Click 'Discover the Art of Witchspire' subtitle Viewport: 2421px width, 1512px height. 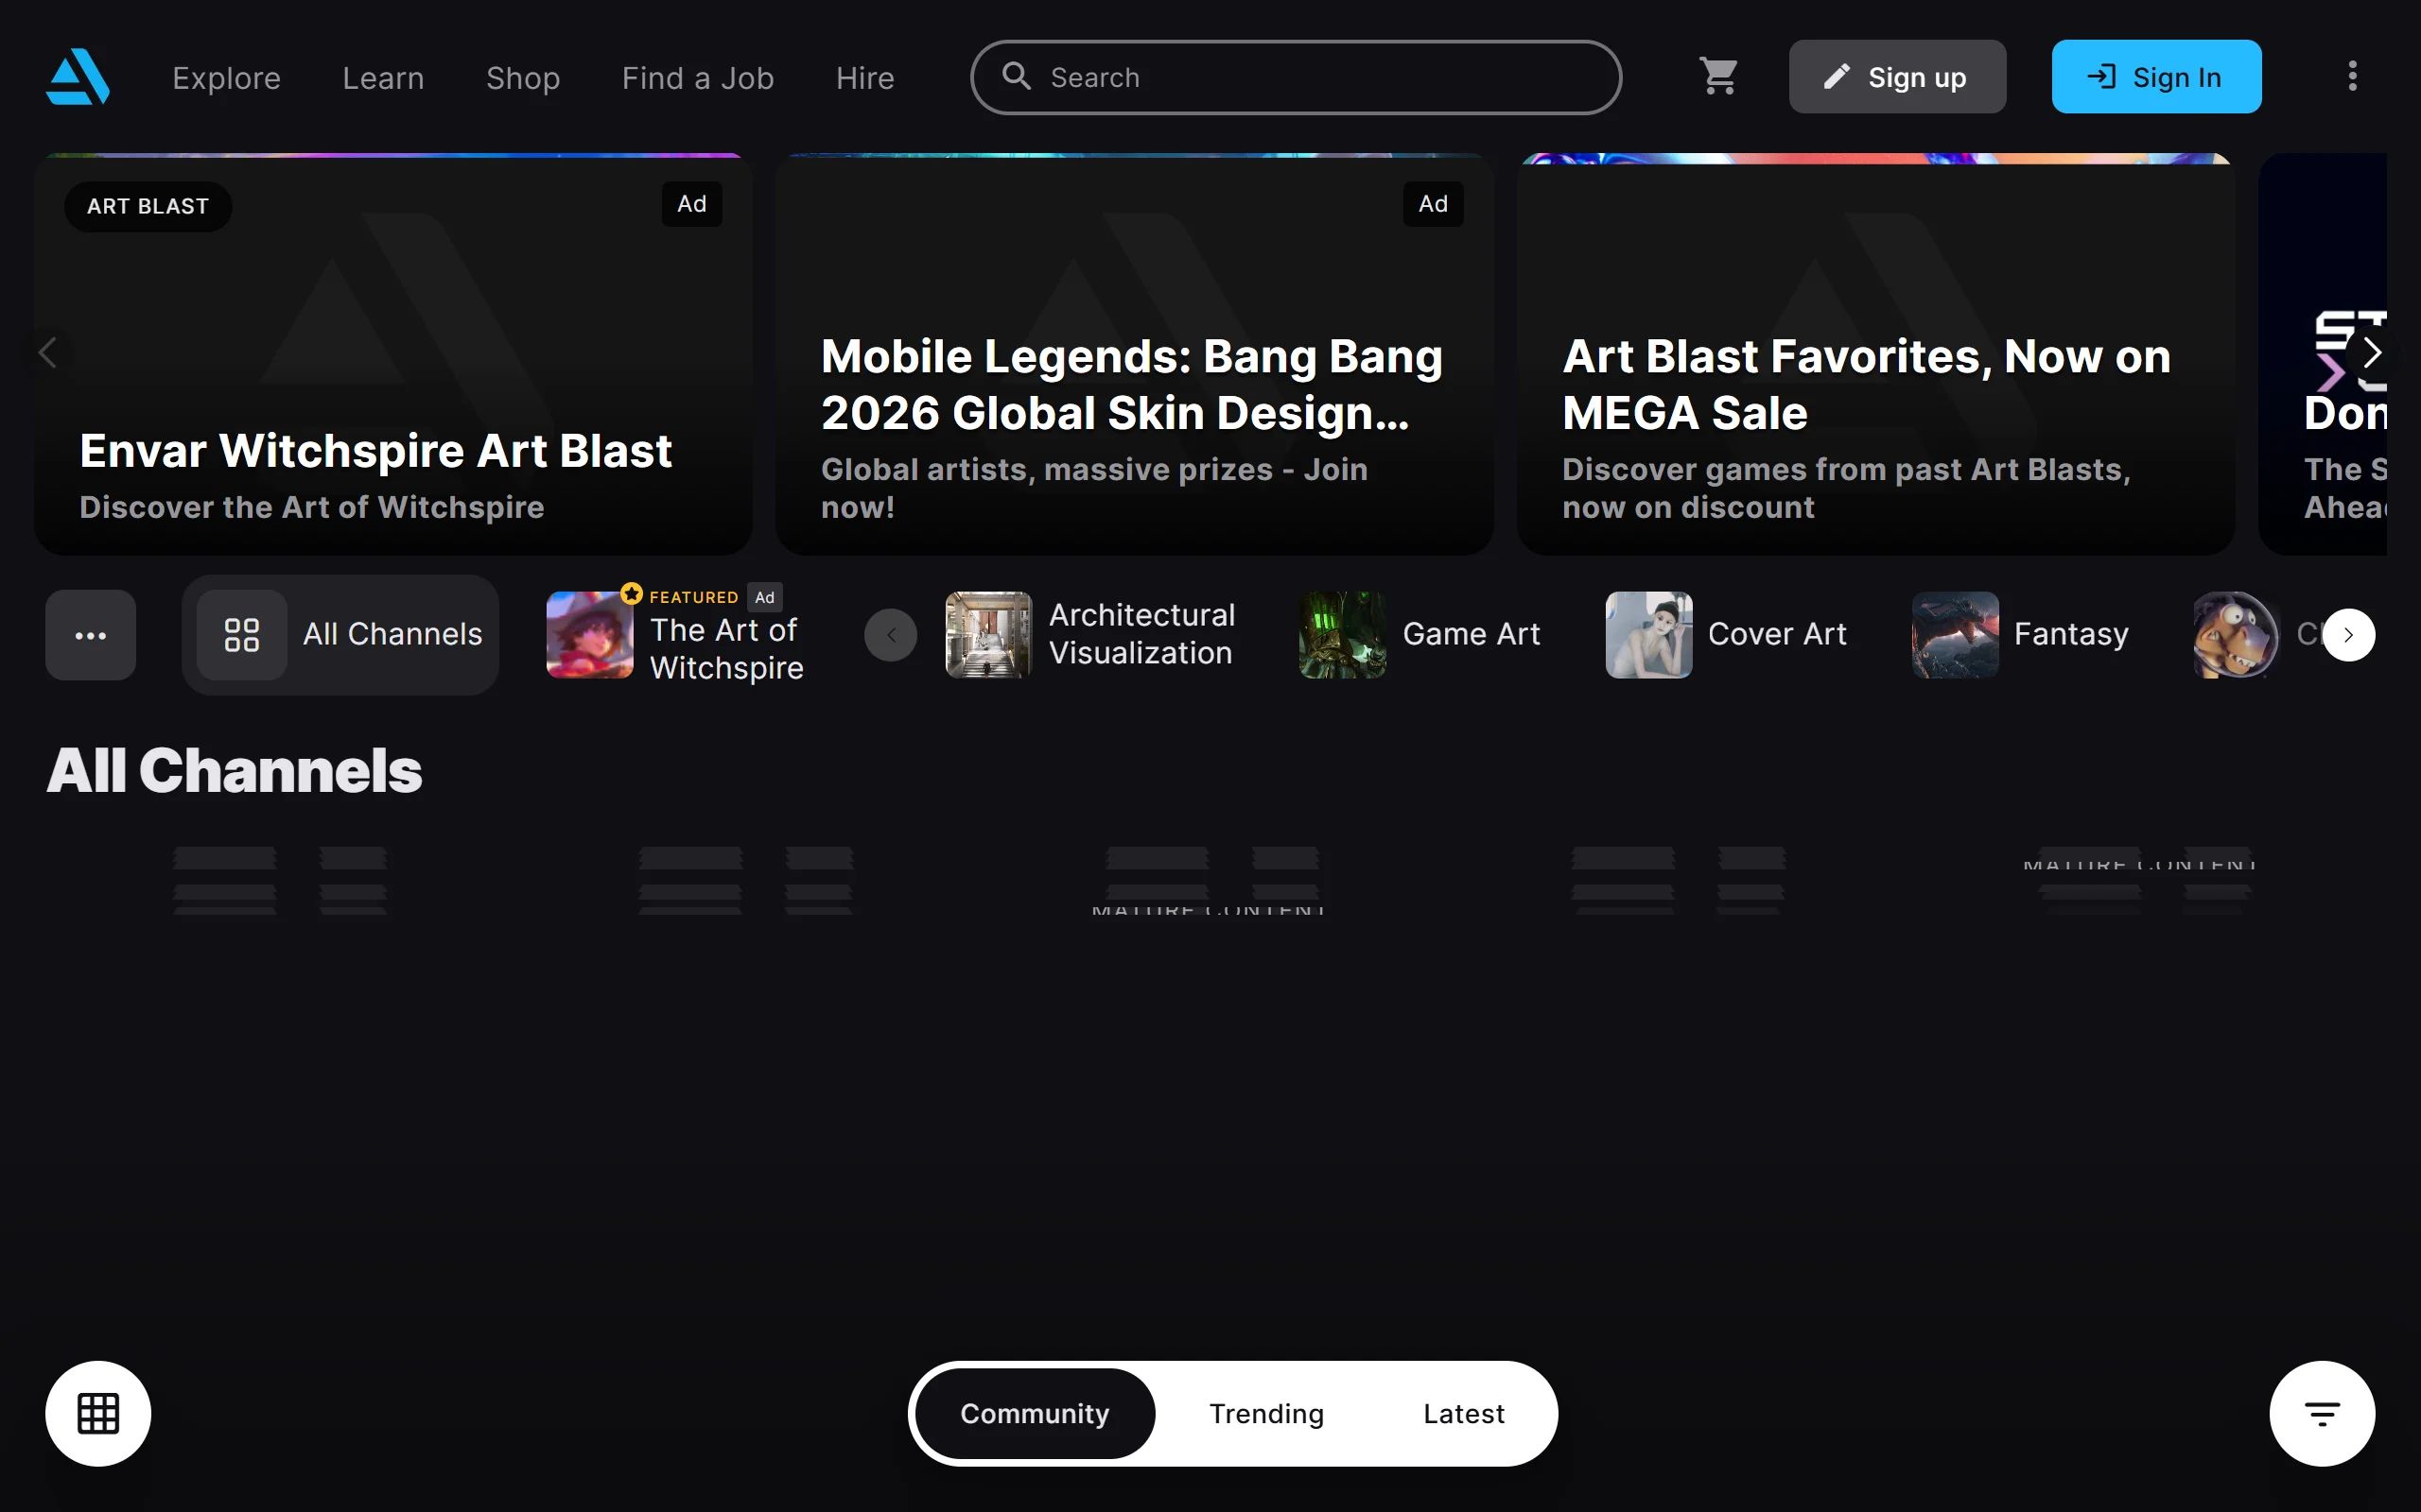point(312,508)
